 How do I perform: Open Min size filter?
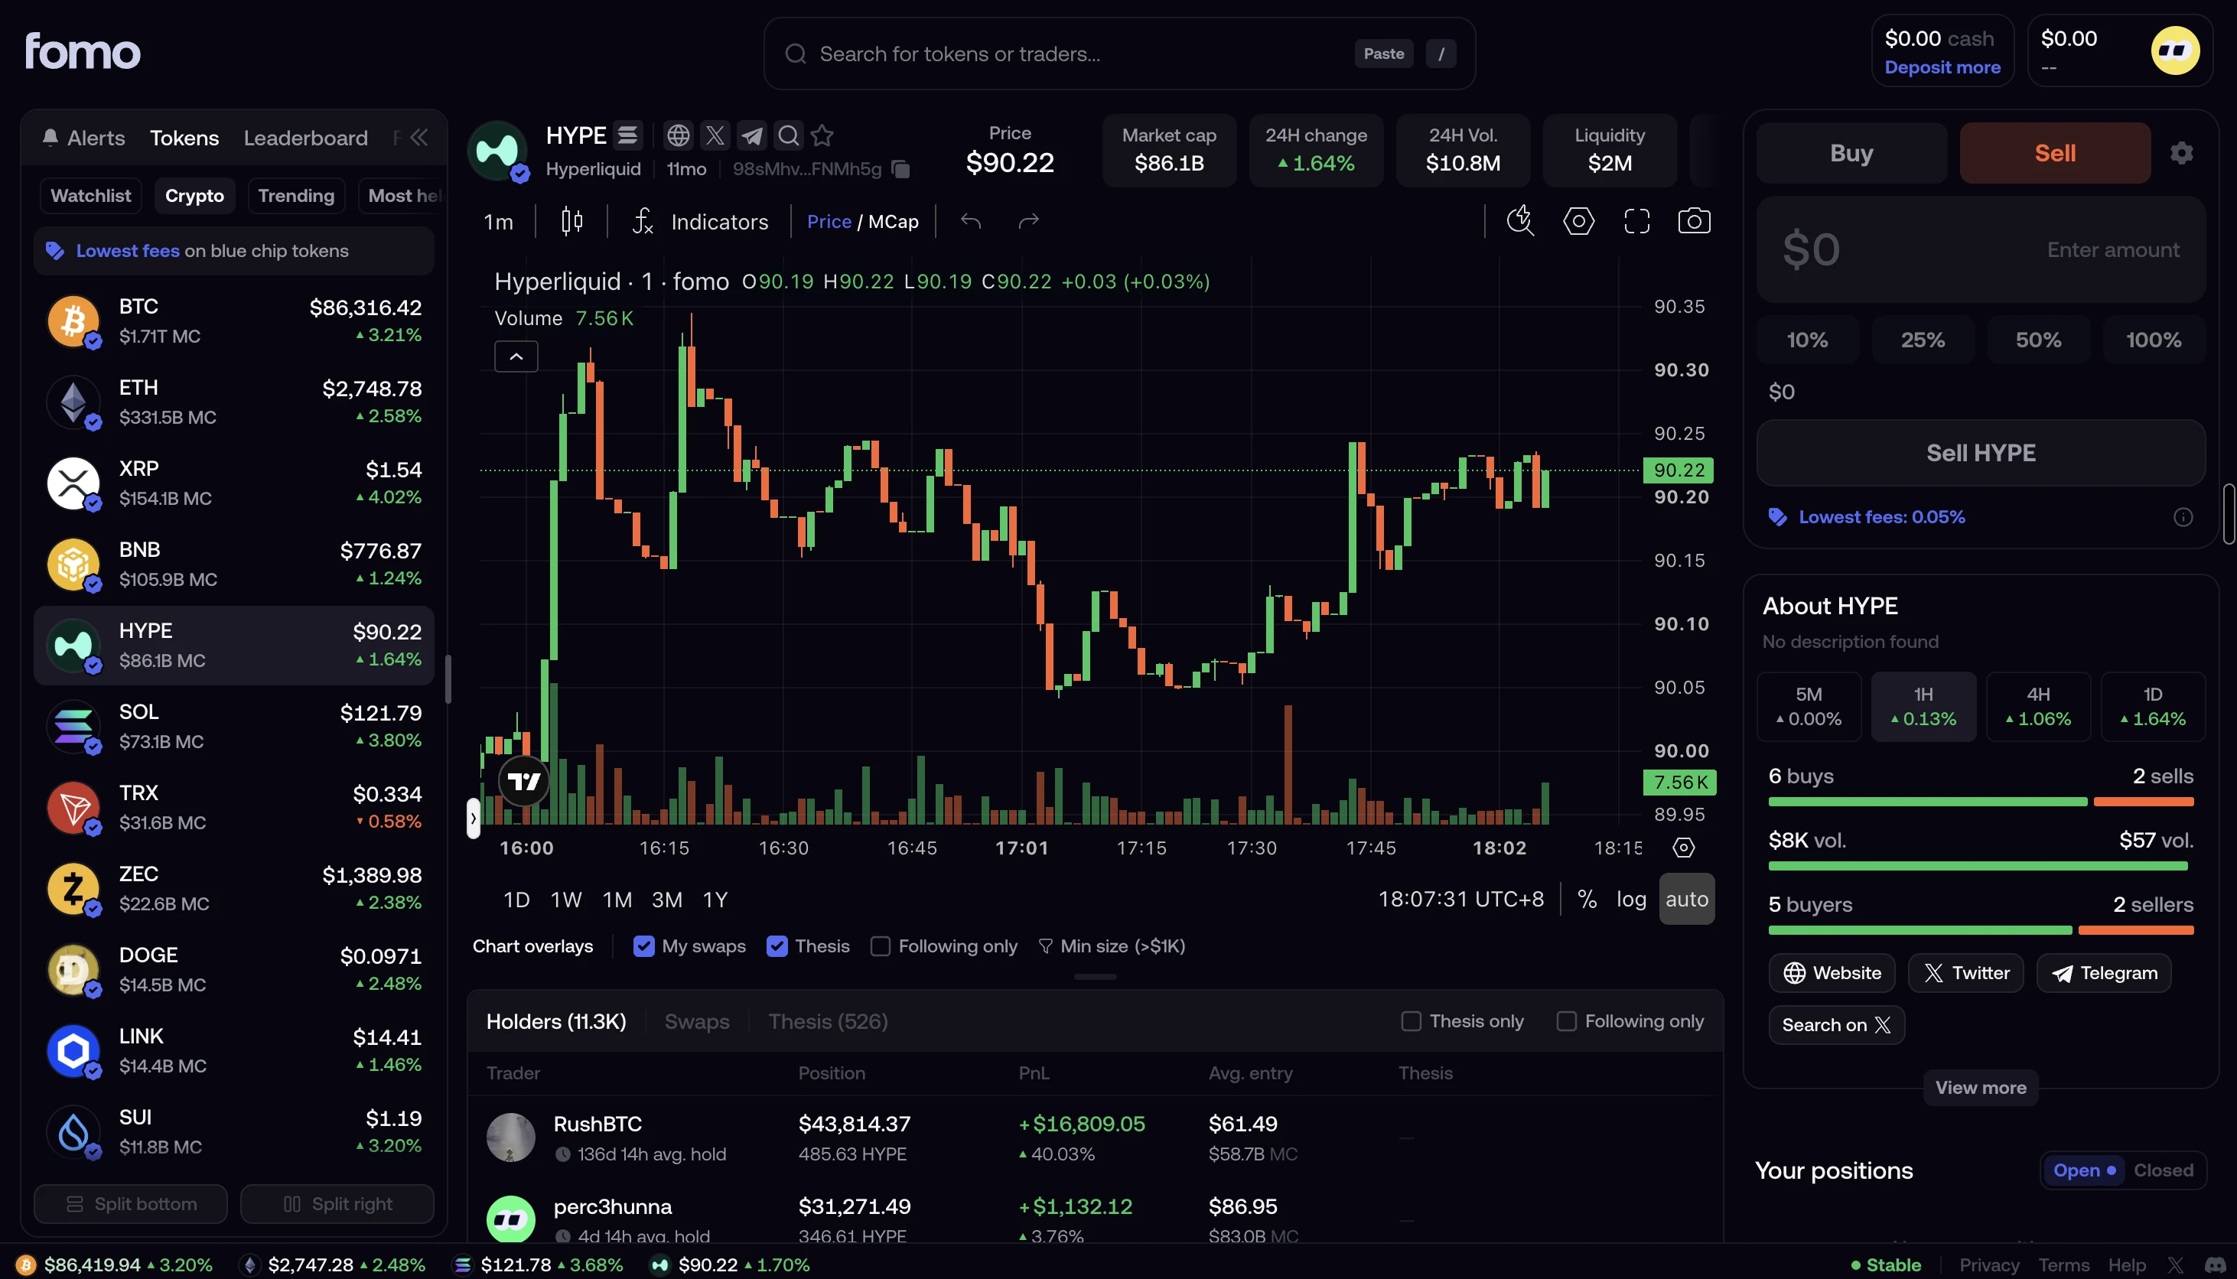click(1112, 946)
